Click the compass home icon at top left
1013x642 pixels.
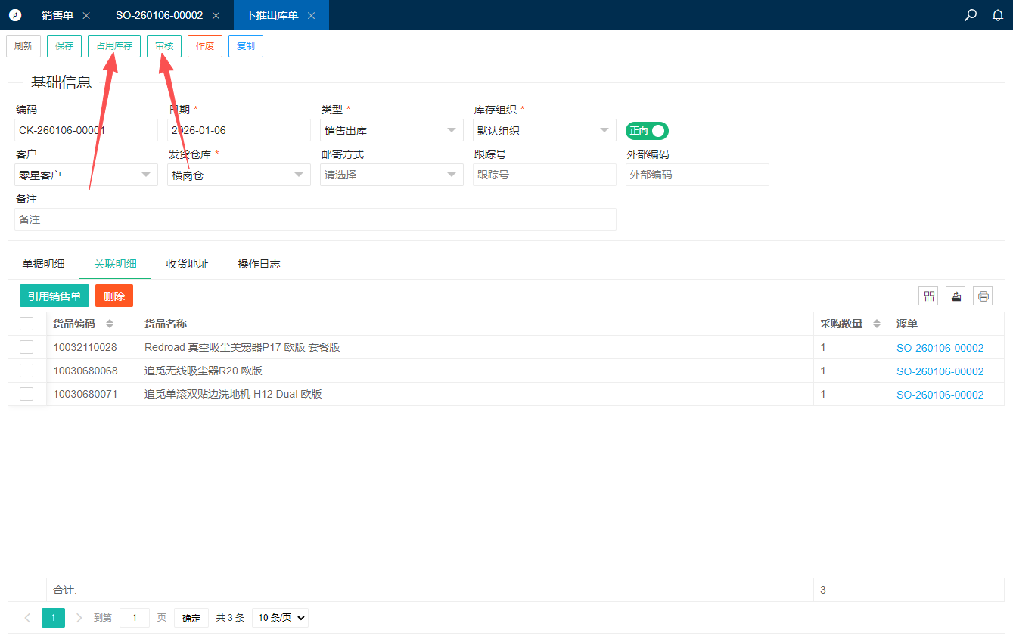[15, 15]
